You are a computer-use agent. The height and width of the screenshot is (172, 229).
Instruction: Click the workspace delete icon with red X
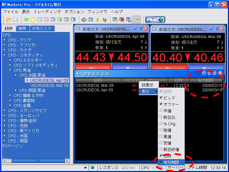click(122, 20)
